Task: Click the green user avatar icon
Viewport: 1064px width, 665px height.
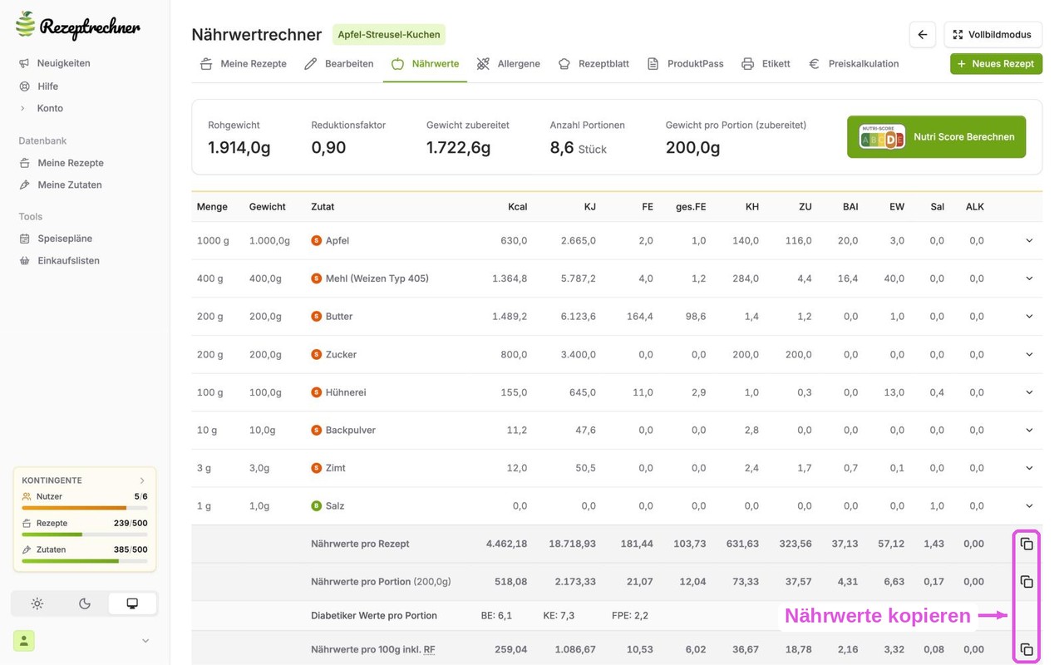Action: point(23,640)
